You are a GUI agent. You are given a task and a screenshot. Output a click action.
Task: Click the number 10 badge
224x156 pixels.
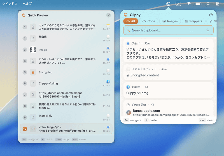click(25, 129)
